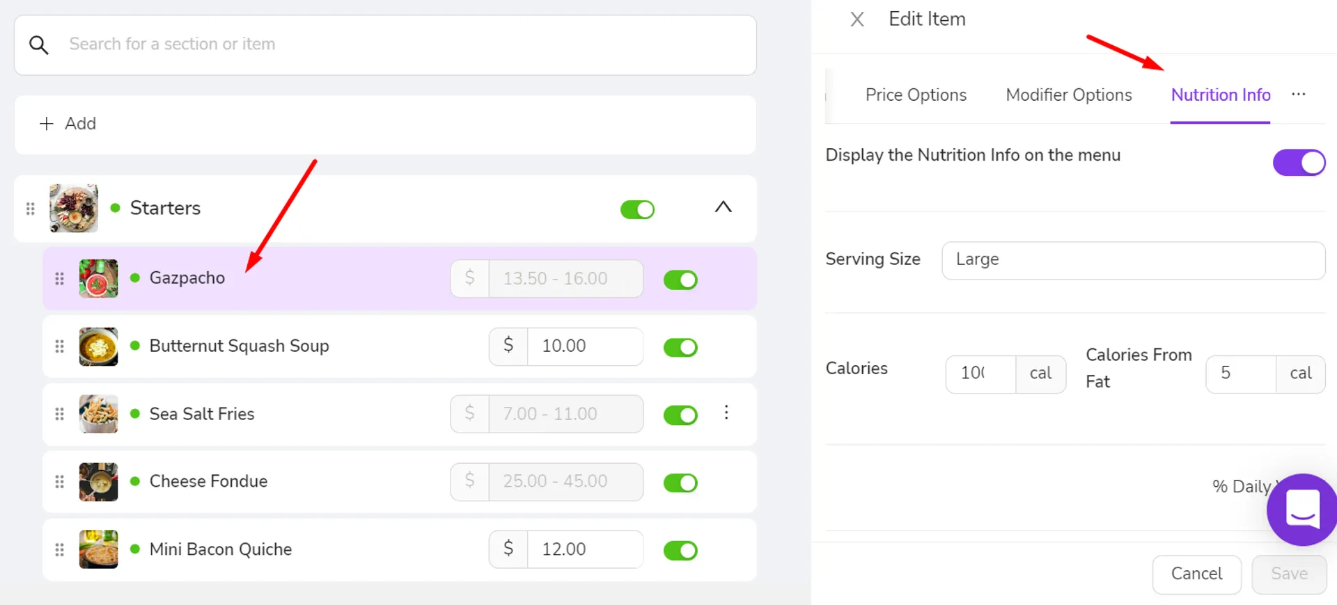This screenshot has height=605, width=1337.
Task: Focus the Serving Size input field
Action: (x=1133, y=260)
